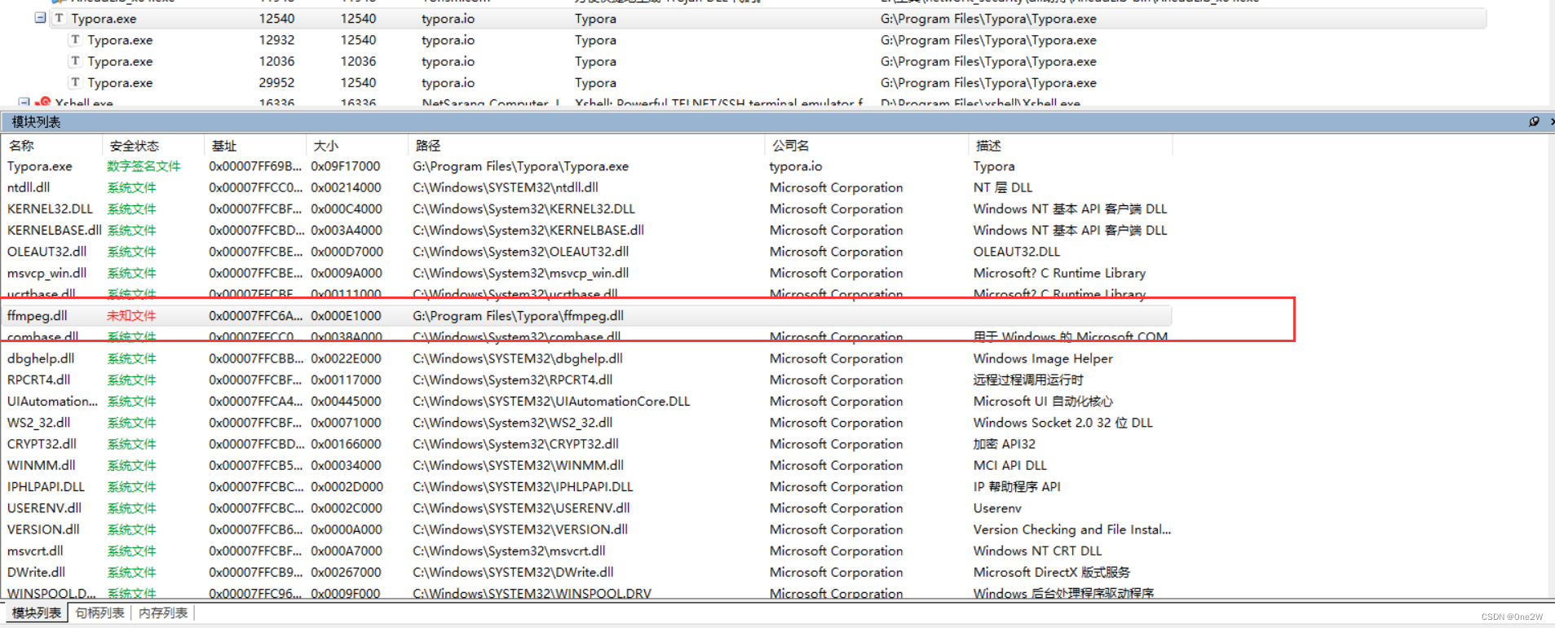Select the ntdll.dll module row
Screen dimensions: 1555x628
[x=587, y=187]
